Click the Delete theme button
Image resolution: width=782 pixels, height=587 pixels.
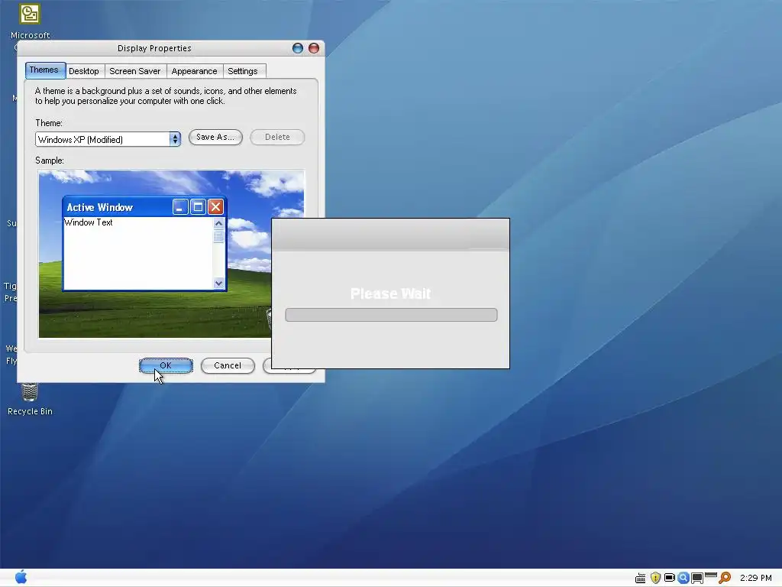(277, 138)
